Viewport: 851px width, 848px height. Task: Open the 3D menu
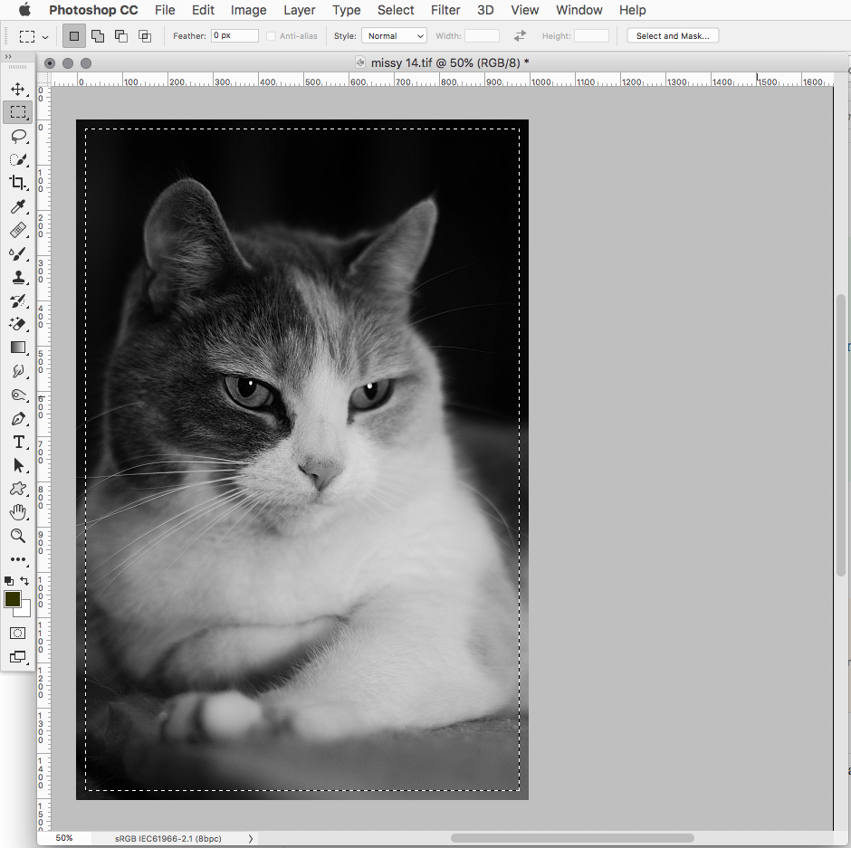point(485,10)
